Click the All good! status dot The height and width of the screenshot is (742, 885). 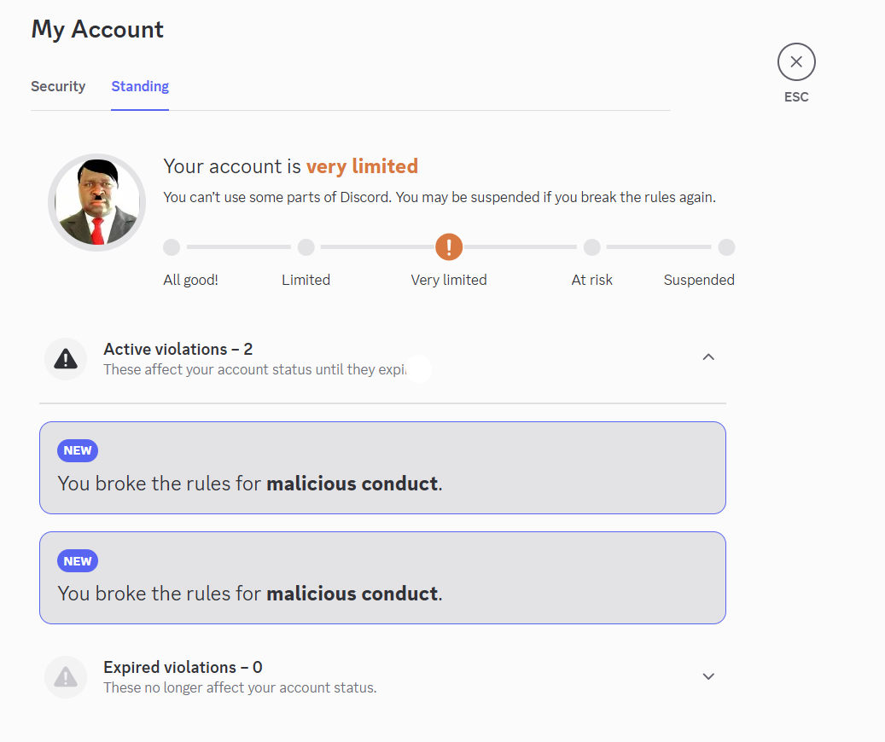click(172, 247)
